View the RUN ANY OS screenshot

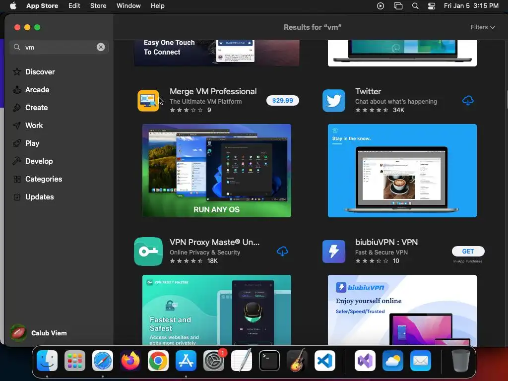click(x=217, y=171)
